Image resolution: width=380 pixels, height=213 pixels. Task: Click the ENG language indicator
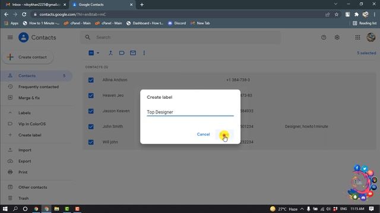point(343,209)
